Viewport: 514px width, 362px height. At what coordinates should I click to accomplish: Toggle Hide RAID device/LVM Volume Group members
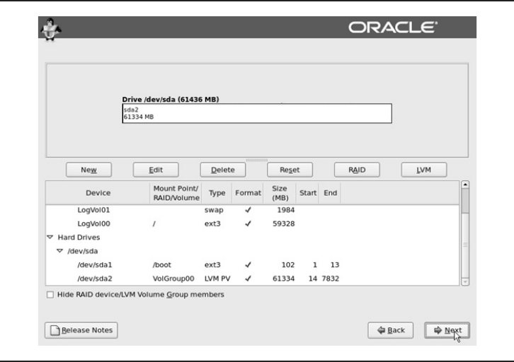50,295
